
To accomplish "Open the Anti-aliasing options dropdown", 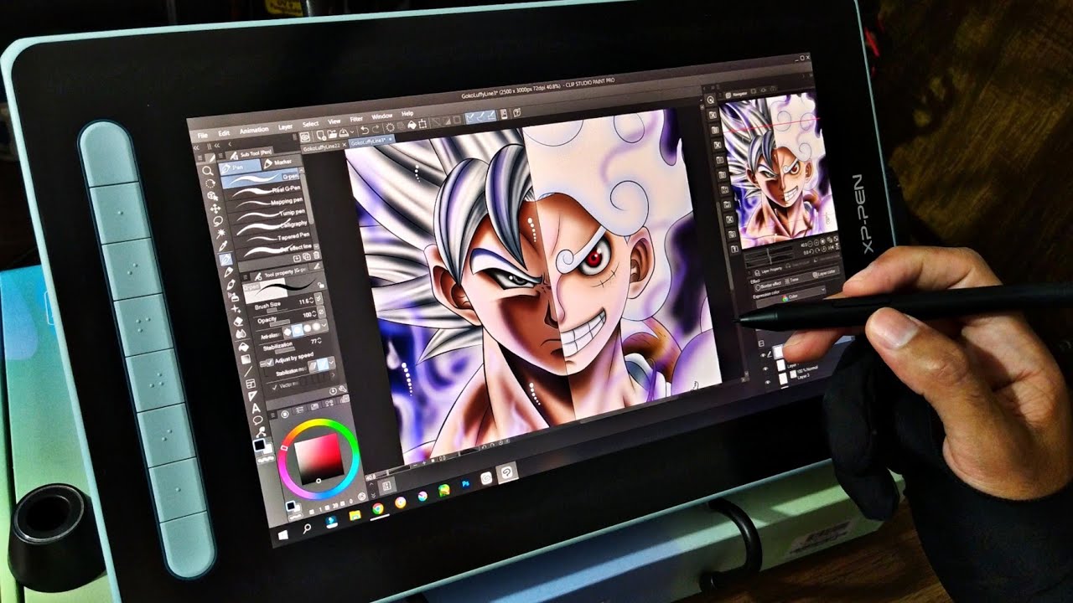I will click(324, 324).
